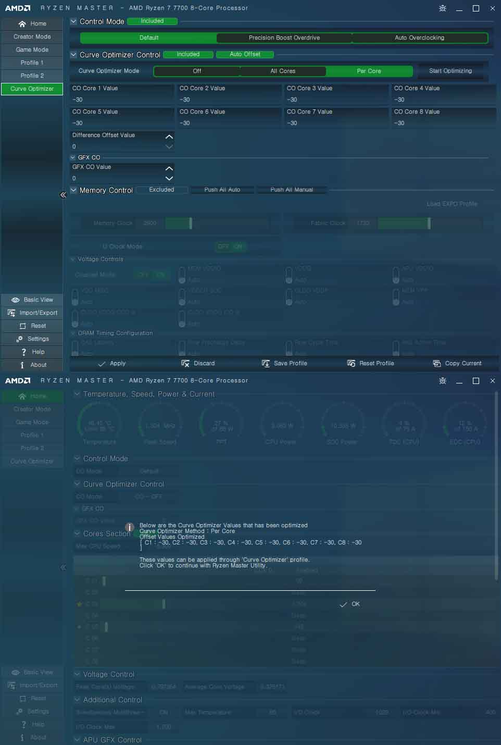Select Per Core Curve Optimizer Mode

(369, 71)
